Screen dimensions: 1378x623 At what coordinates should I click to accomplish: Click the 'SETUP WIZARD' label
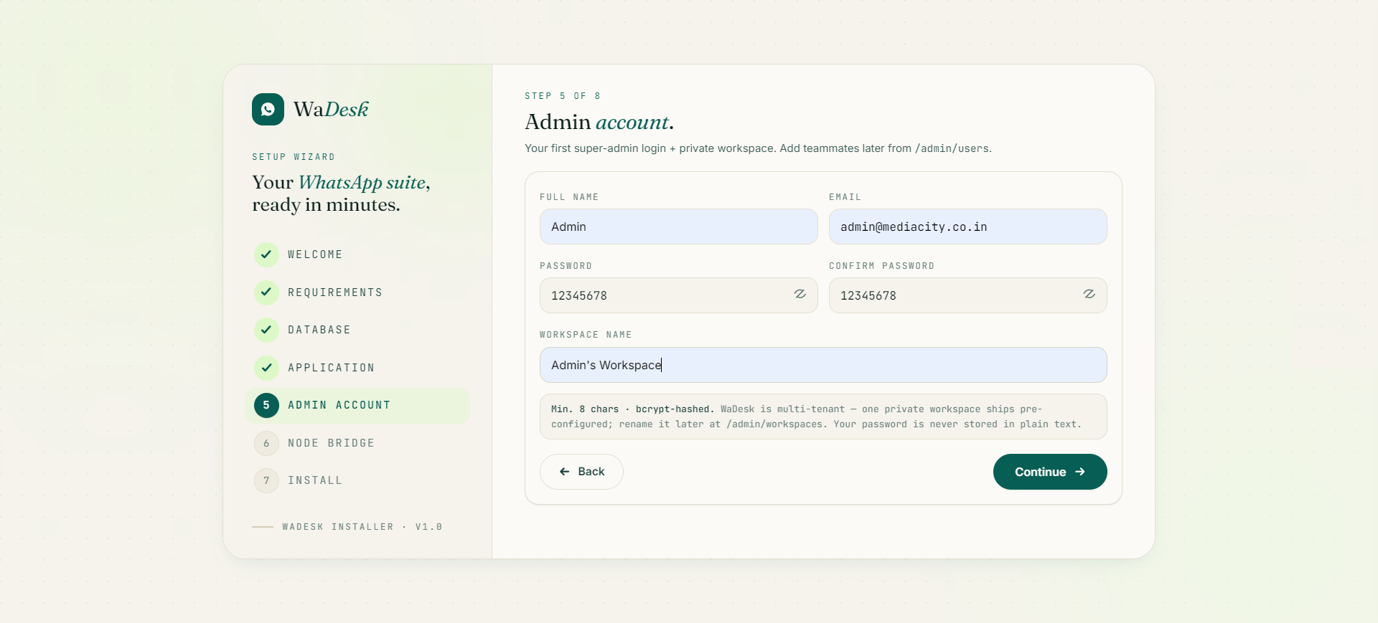[x=294, y=157]
